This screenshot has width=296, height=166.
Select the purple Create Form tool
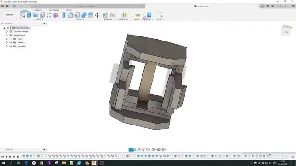(x=55, y=15)
